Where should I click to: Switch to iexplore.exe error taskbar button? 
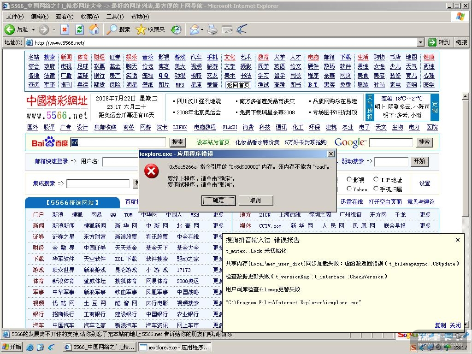coord(175,348)
